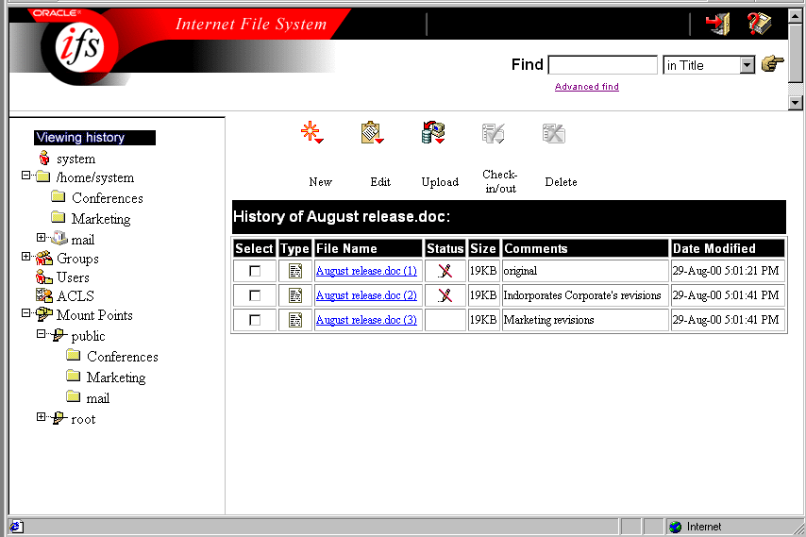The image size is (806, 537).
Task: Select Marketing folder under /home/system
Action: (91, 218)
